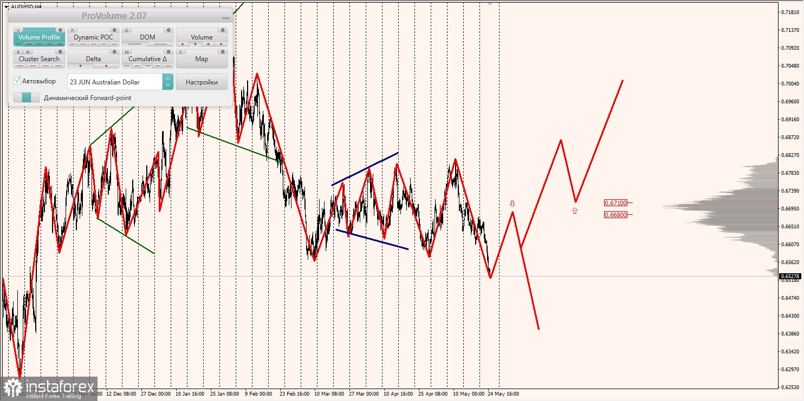Viewport: 804px width, 401px height.
Task: Click the 27 Mar 00:00 time label
Action: pos(364,394)
